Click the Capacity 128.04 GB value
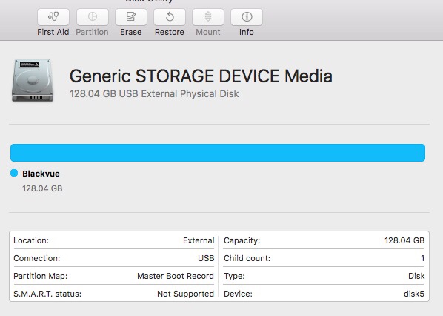Viewport: 443px width, 316px height. coord(404,240)
